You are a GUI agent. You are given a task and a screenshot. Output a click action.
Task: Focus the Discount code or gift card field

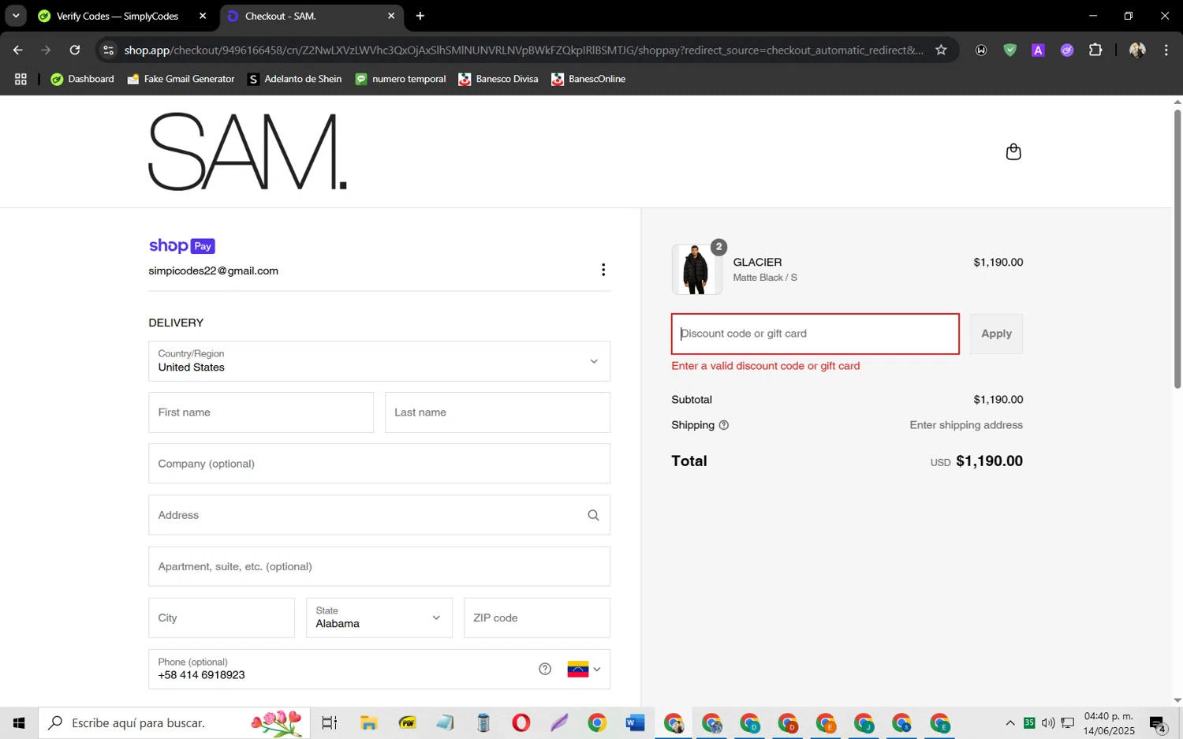point(815,334)
